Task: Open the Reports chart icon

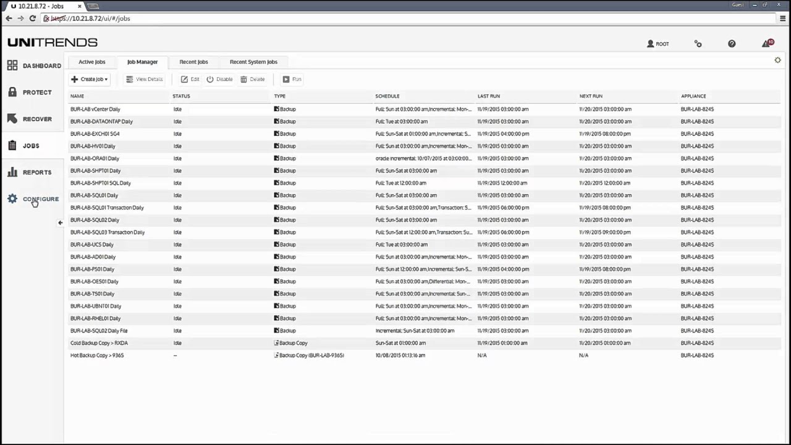Action: point(12,172)
